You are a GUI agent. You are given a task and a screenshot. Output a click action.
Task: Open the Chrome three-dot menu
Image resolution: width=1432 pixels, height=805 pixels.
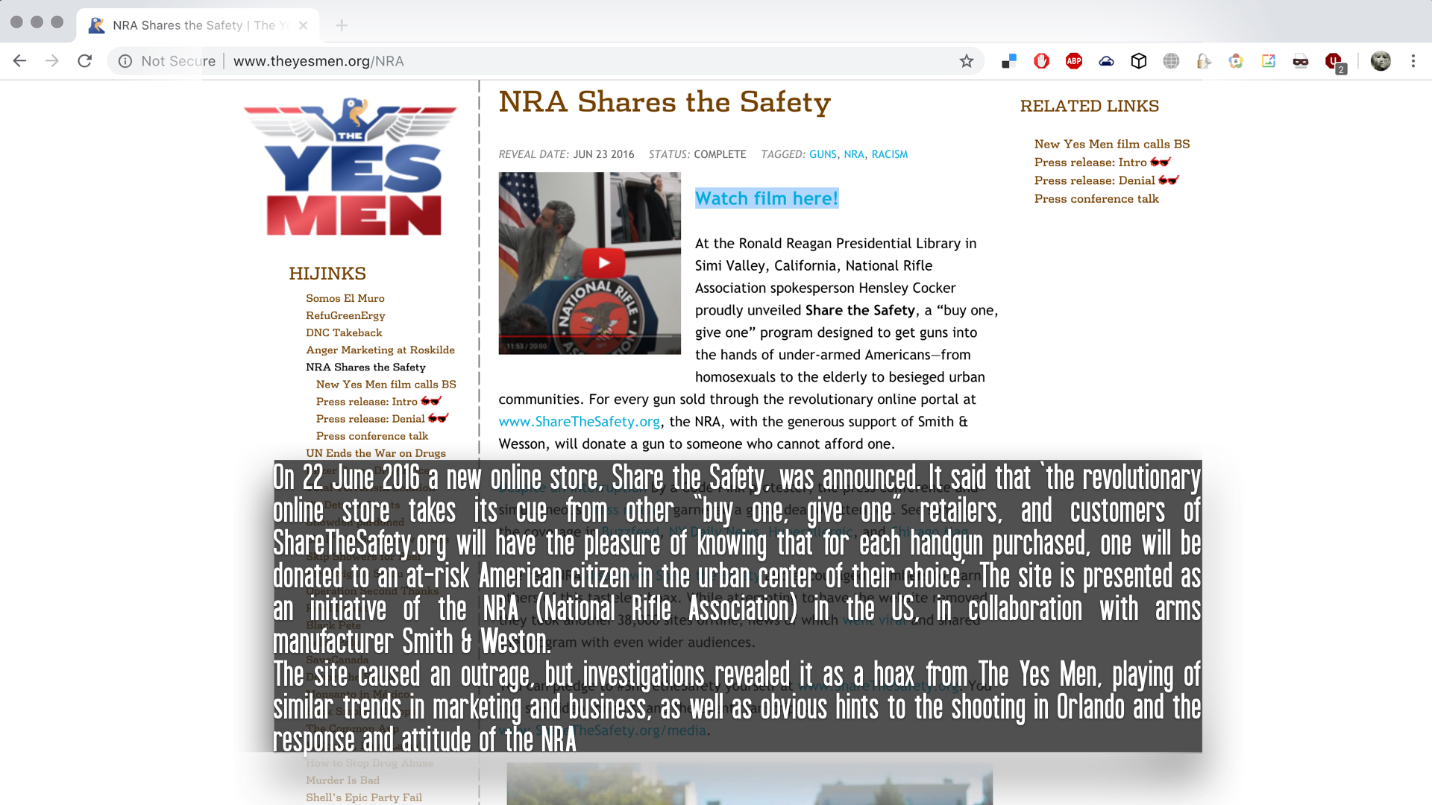(x=1413, y=61)
